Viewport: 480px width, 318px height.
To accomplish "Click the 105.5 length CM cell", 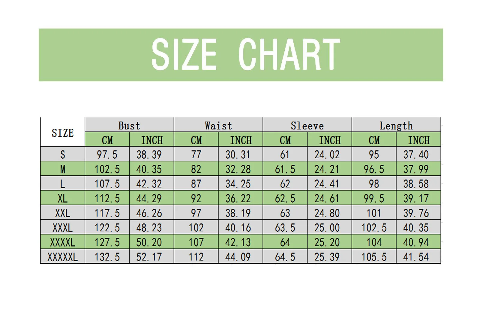I will [374, 257].
